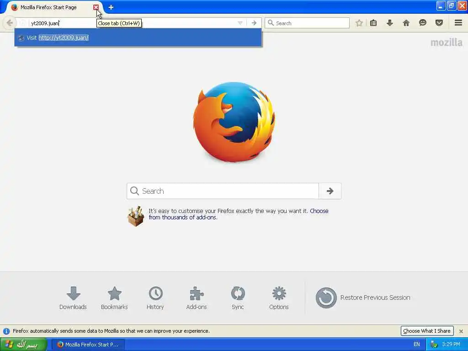Screen dimensions: 468x351
Task: Open the downloads arrow in the toolbar
Action: click(x=390, y=23)
